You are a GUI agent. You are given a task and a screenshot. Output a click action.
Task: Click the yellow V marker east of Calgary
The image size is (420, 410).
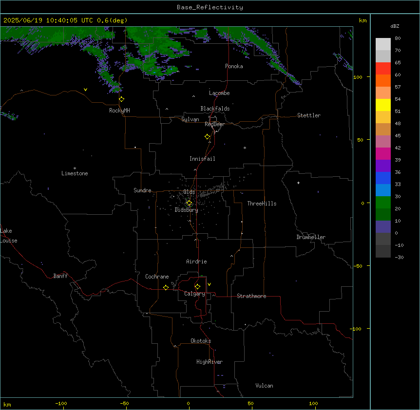tap(209, 284)
